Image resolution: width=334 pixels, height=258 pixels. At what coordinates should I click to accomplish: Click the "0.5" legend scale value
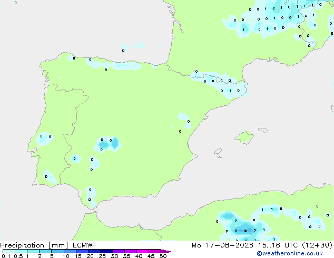click(18, 256)
